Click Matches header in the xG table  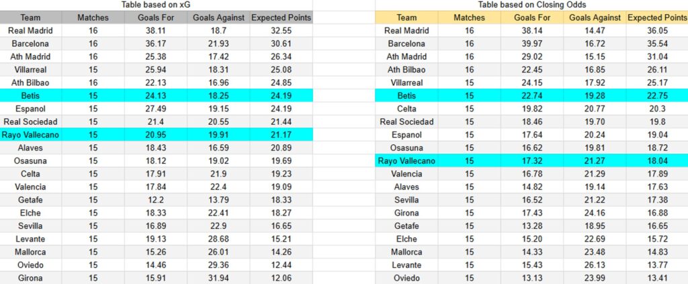coord(93,17)
